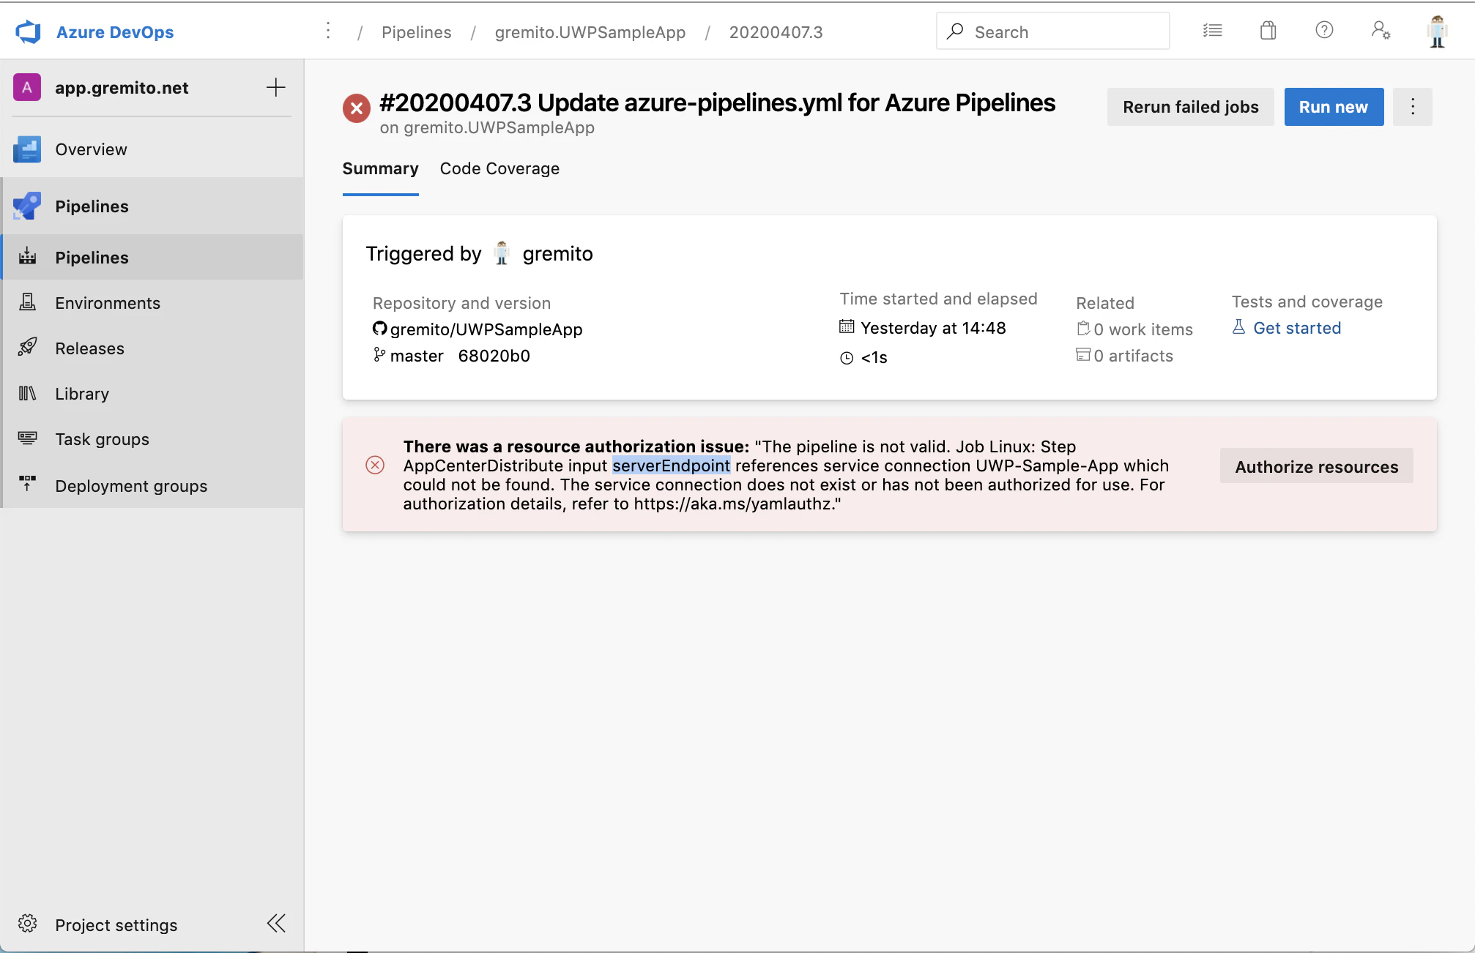This screenshot has width=1475, height=953.
Task: Open Environments in the sidebar
Action: [x=153, y=303]
